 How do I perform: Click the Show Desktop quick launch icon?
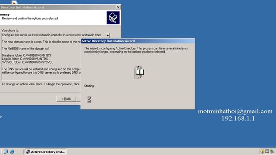click(6, 152)
